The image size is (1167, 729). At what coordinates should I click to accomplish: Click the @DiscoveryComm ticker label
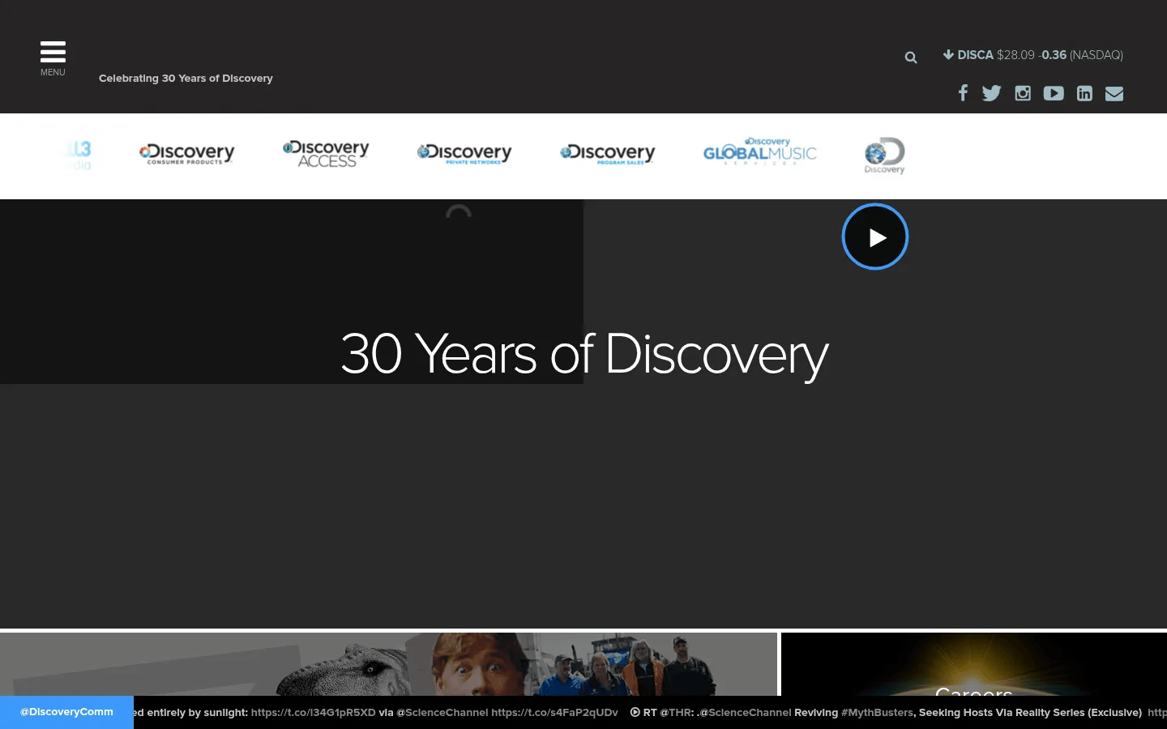(x=66, y=712)
